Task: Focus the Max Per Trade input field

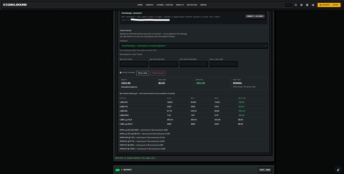Action: pos(134,64)
